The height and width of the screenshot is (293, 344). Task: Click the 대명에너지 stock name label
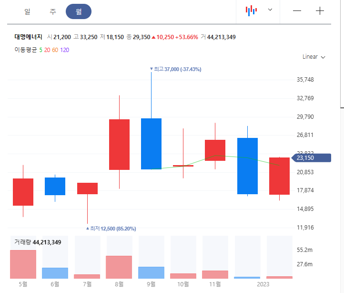[28, 37]
